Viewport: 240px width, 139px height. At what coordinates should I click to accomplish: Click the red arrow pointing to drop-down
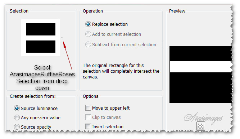67,56
